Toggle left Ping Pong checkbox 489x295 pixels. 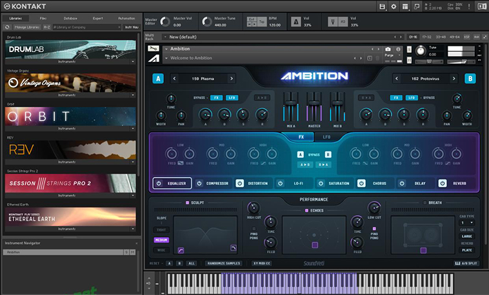pos(254,229)
